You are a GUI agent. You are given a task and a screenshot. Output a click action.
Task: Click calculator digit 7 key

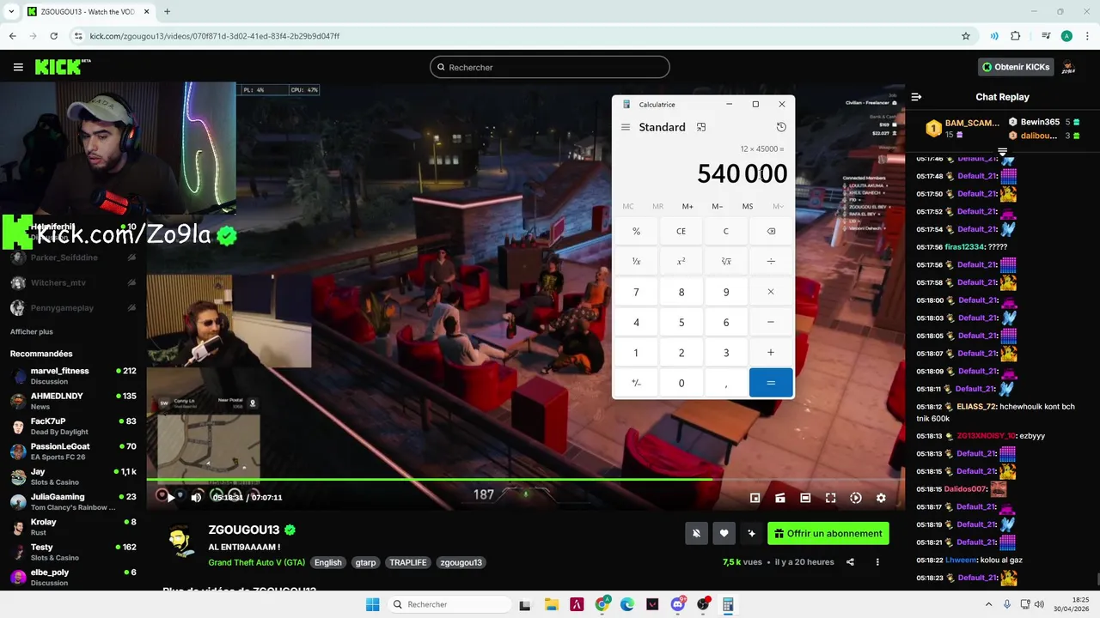[x=637, y=292]
